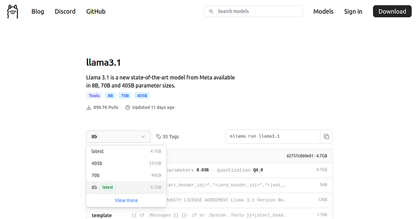Focus the Search models field
Viewport: 419px width, 219px height.
(253, 11)
